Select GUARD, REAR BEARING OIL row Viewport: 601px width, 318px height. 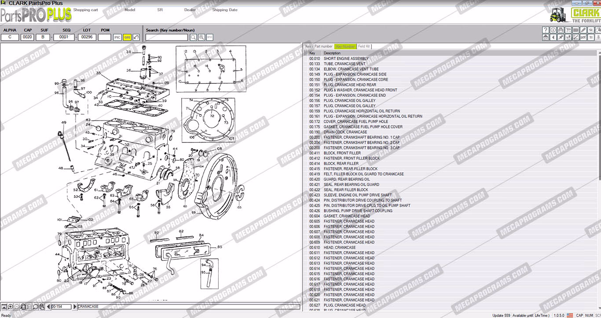[x=451, y=179]
